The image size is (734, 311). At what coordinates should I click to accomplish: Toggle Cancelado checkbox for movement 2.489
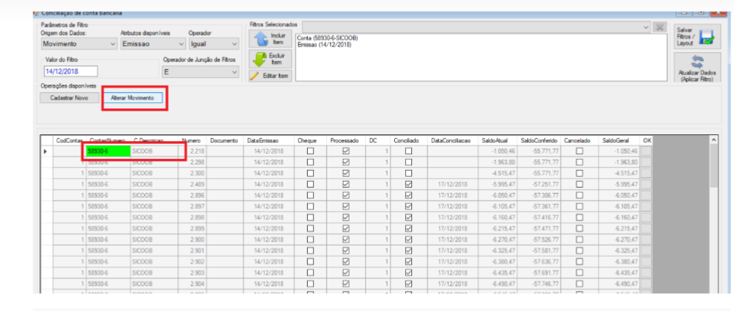coord(579,185)
